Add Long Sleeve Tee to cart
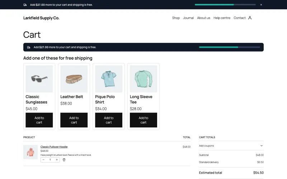The image size is (287, 179). (x=143, y=120)
